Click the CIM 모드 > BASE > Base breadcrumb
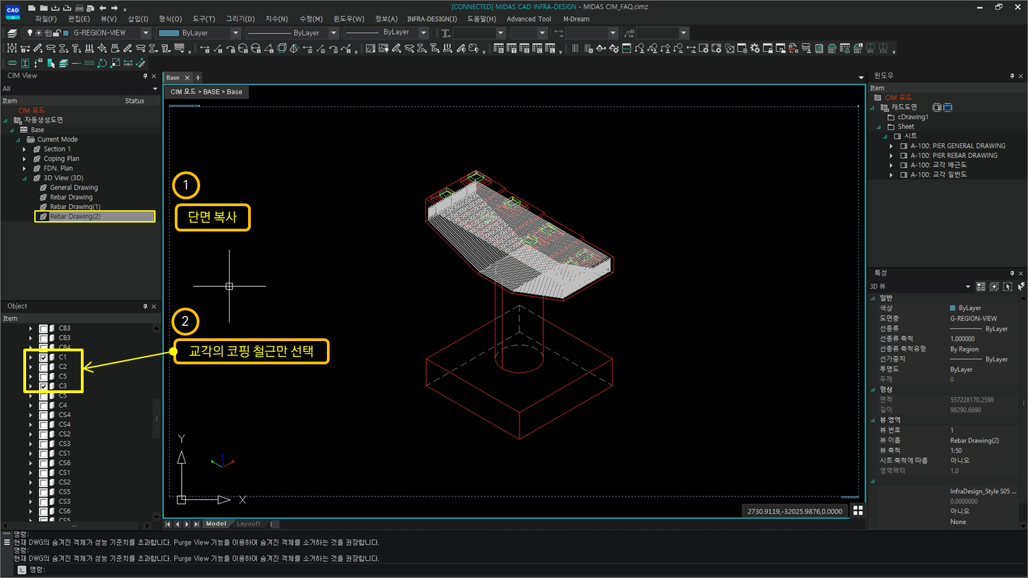The image size is (1028, 578). 207,91
